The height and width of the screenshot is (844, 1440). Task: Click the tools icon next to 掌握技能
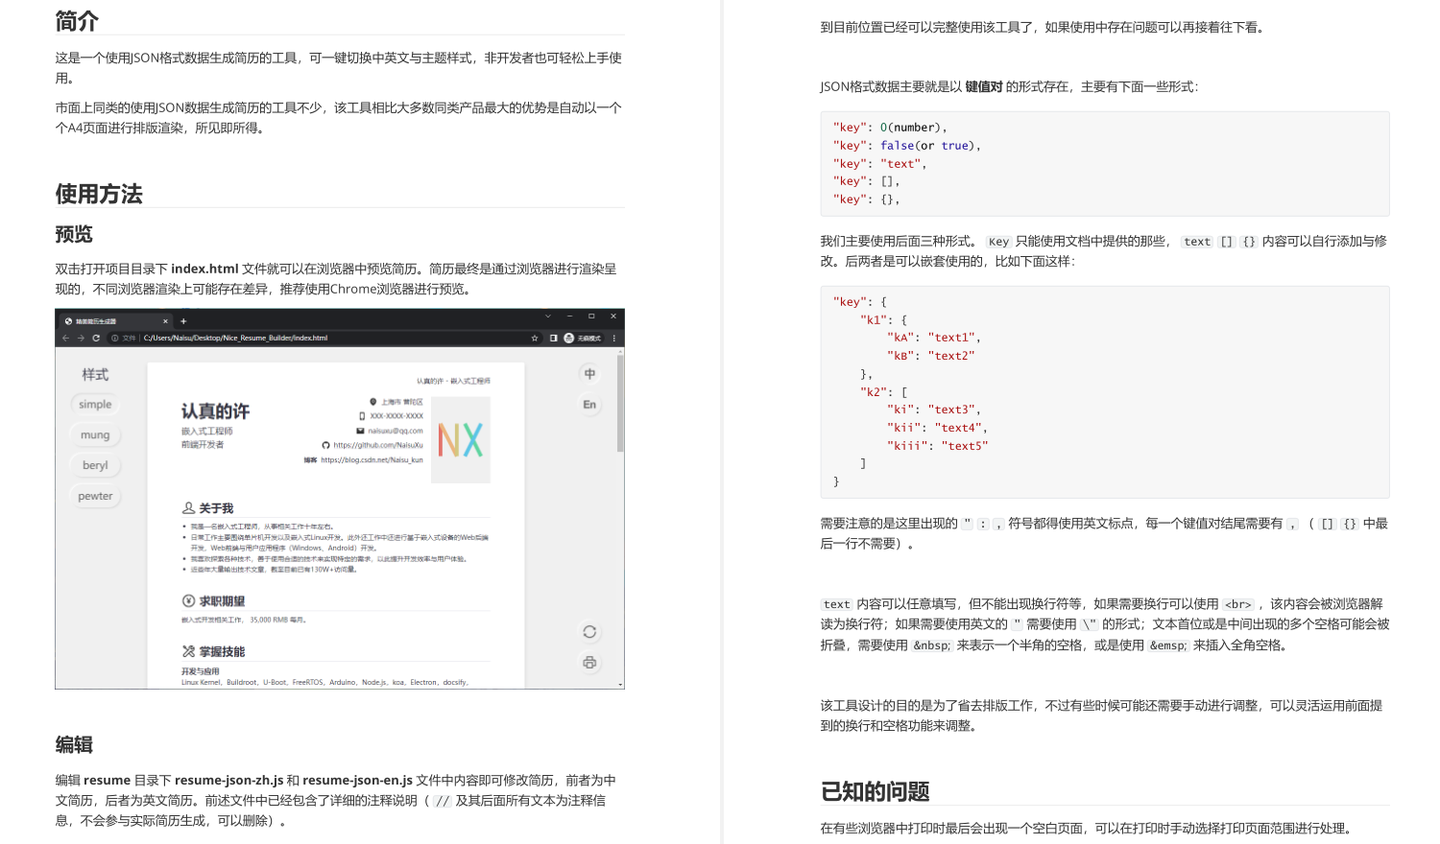[x=188, y=651]
